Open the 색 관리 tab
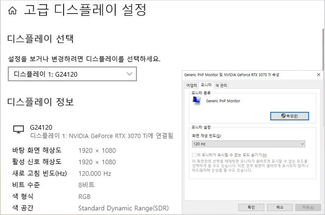This screenshot has height=215, width=325. pyautogui.click(x=221, y=85)
